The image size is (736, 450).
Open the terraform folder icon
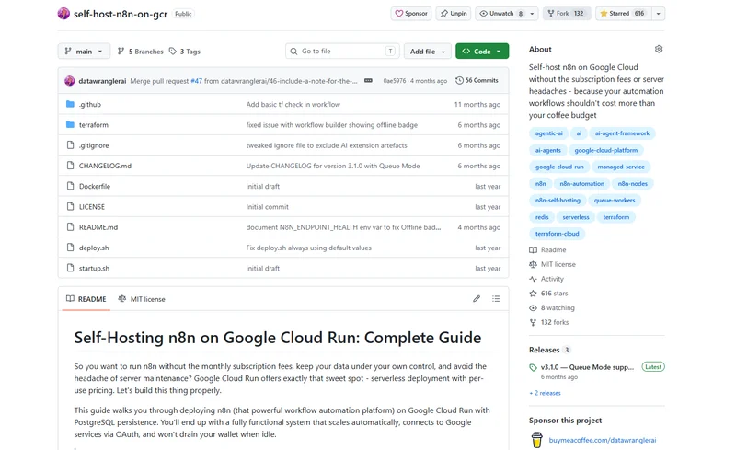pos(71,125)
